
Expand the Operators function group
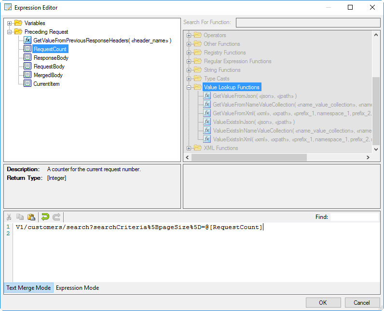click(x=189, y=35)
